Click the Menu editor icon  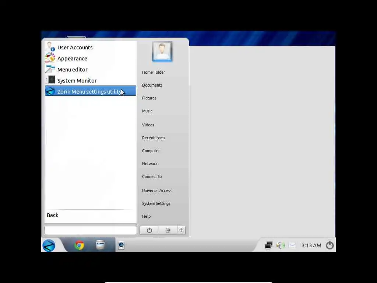point(50,69)
